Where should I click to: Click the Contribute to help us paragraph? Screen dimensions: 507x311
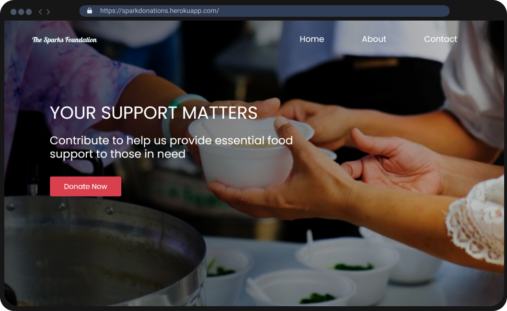pos(171,147)
